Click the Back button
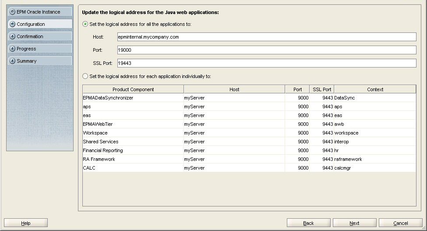This screenshot has width=427, height=231. pyautogui.click(x=309, y=223)
